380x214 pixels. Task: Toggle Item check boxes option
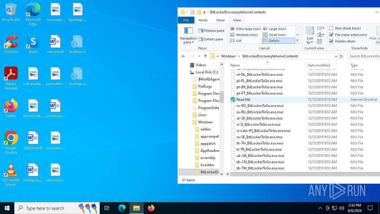coord(345,28)
